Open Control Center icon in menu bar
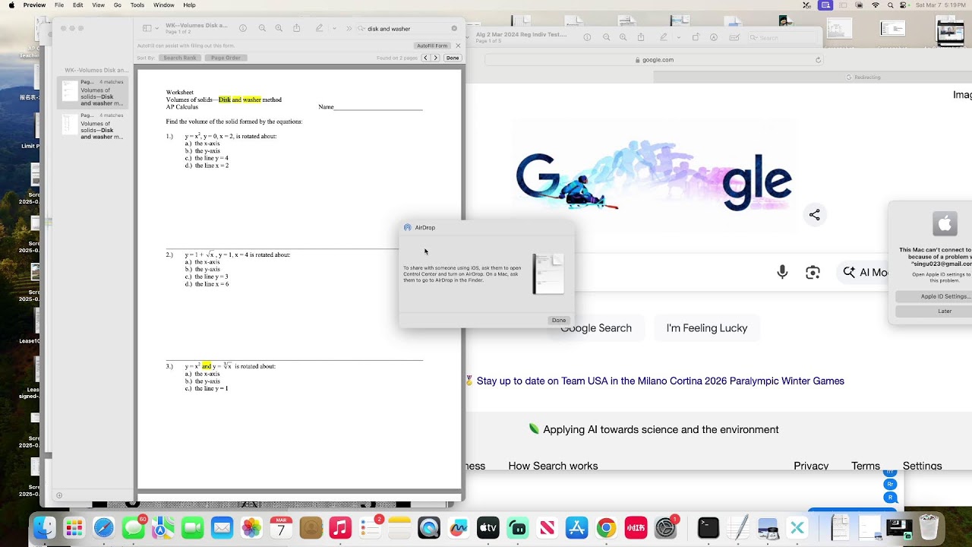The height and width of the screenshot is (547, 972). pyautogui.click(x=904, y=5)
